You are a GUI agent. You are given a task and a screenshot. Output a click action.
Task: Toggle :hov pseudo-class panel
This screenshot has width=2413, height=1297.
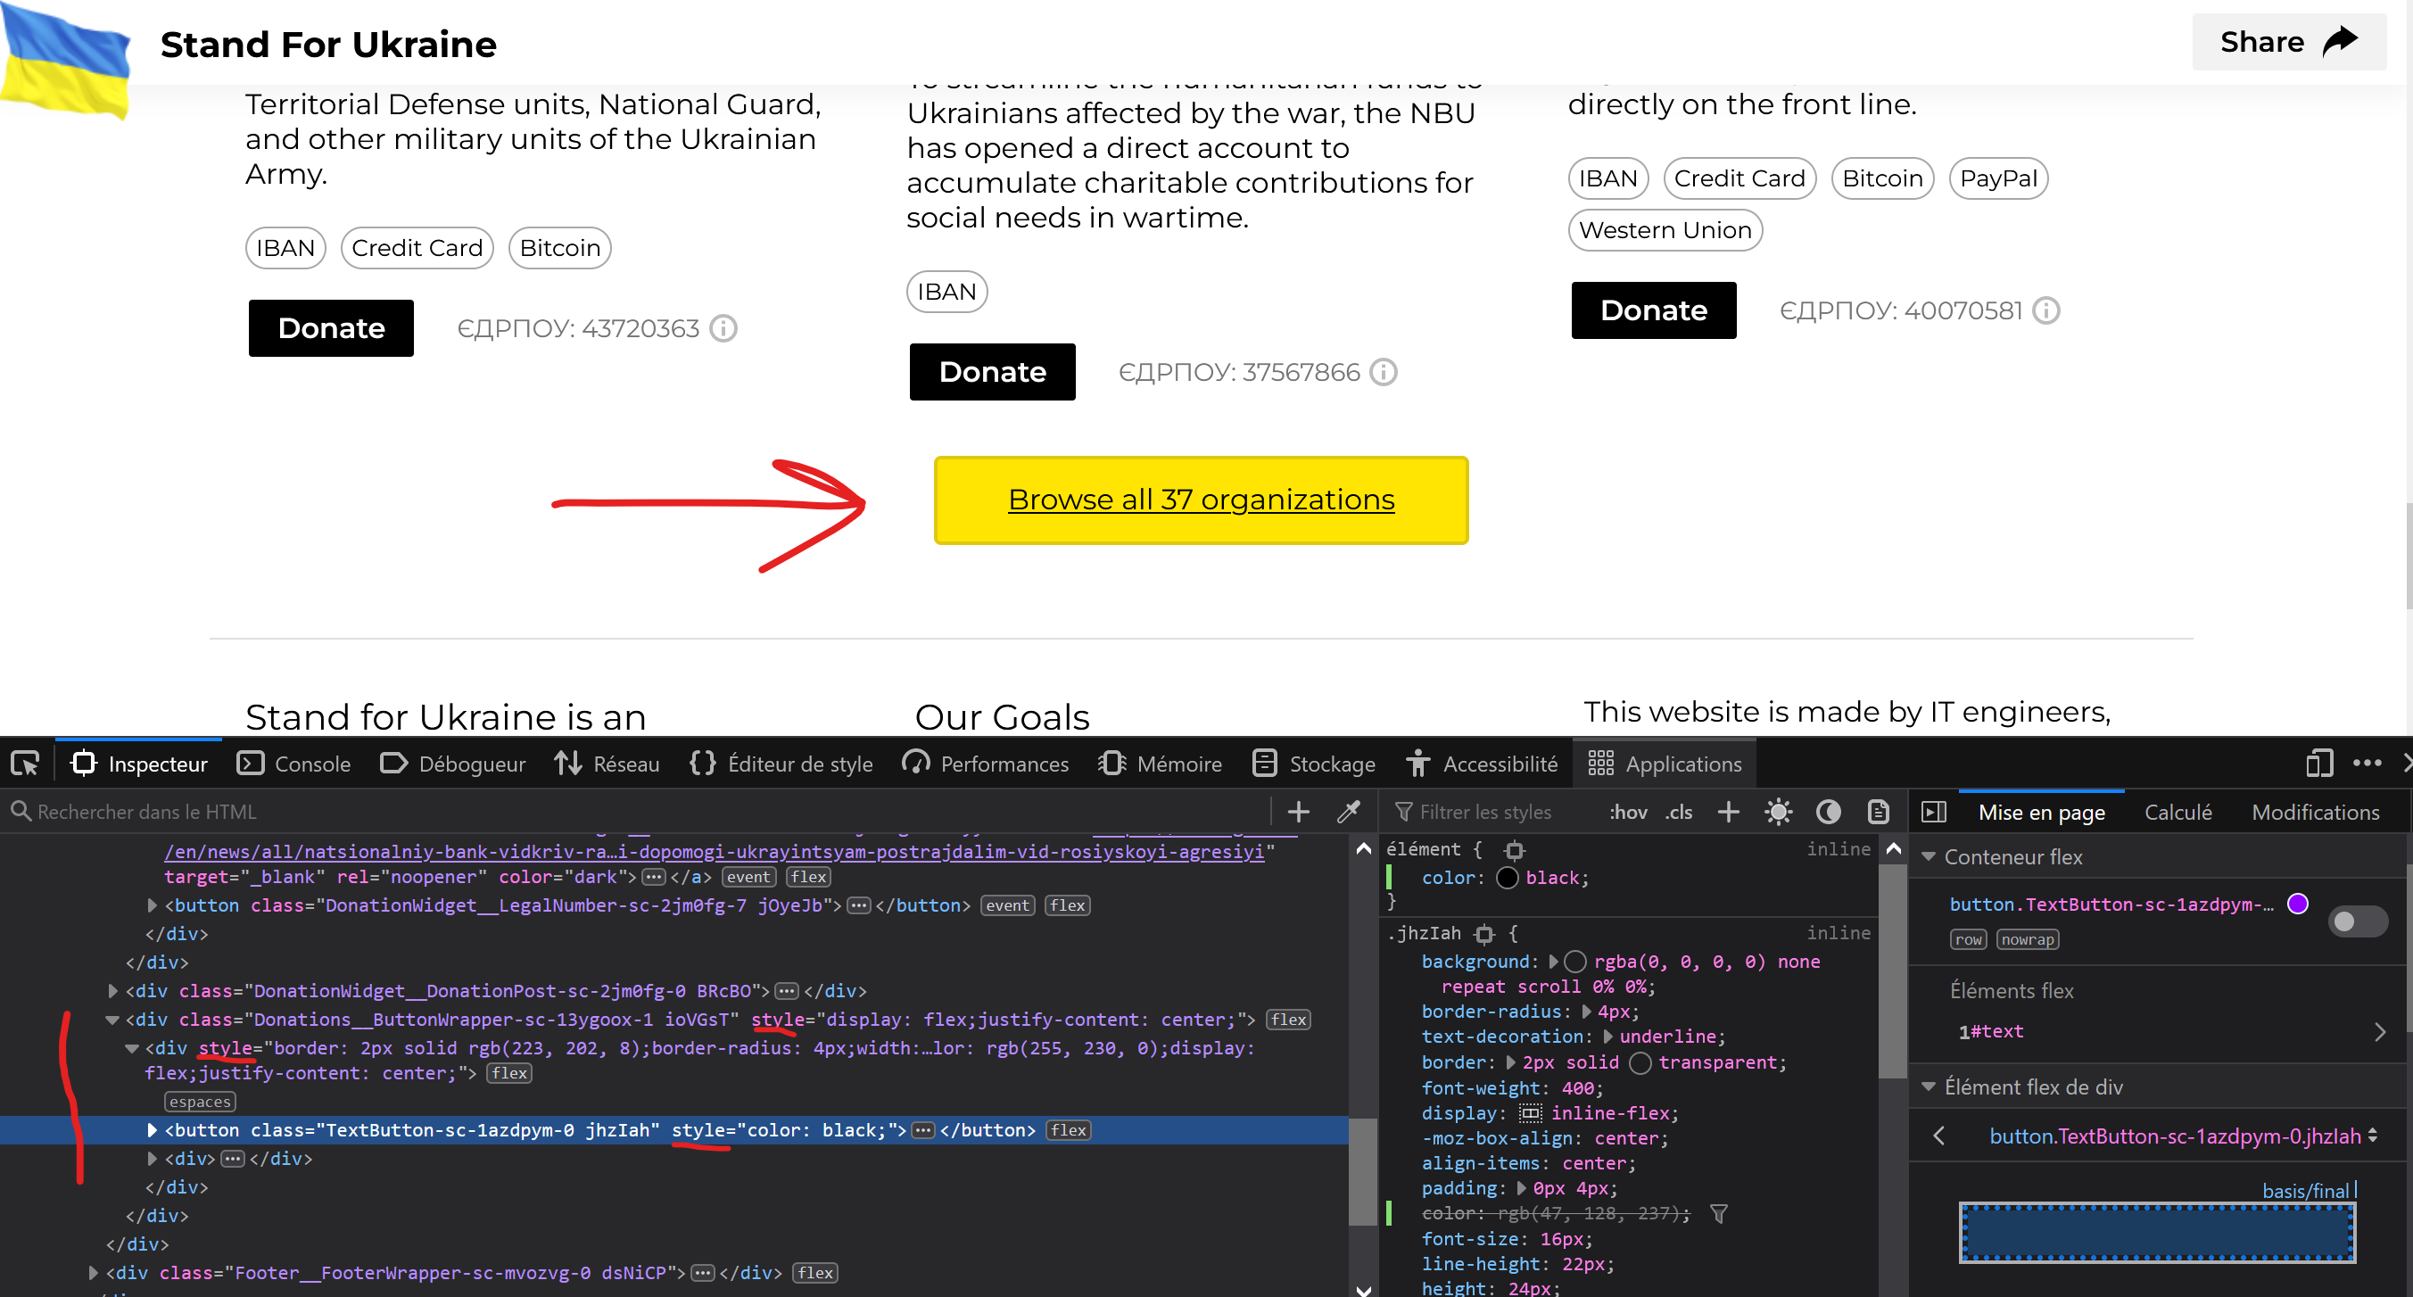[1628, 812]
